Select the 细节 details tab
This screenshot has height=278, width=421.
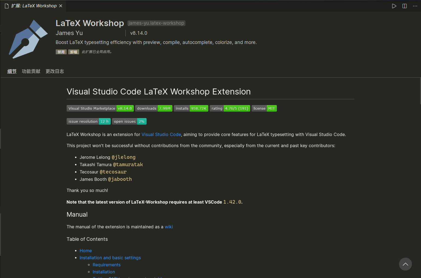[x=12, y=71]
